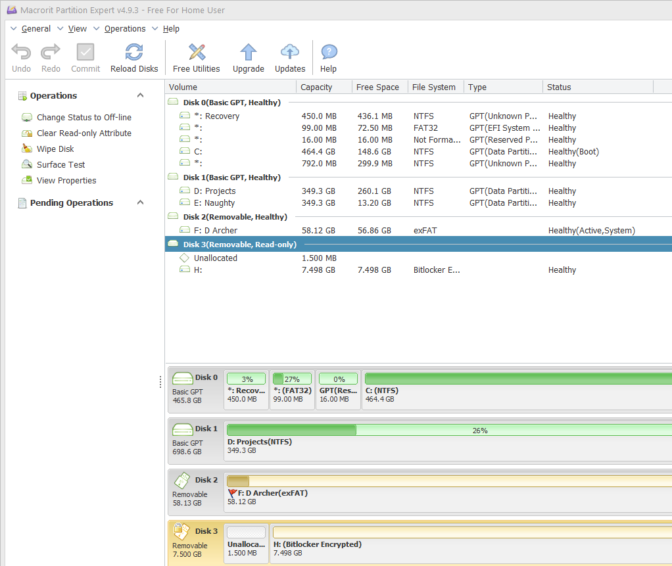The height and width of the screenshot is (566, 672).
Task: Click Healthy(Boot) status cell
Action: pyautogui.click(x=573, y=152)
